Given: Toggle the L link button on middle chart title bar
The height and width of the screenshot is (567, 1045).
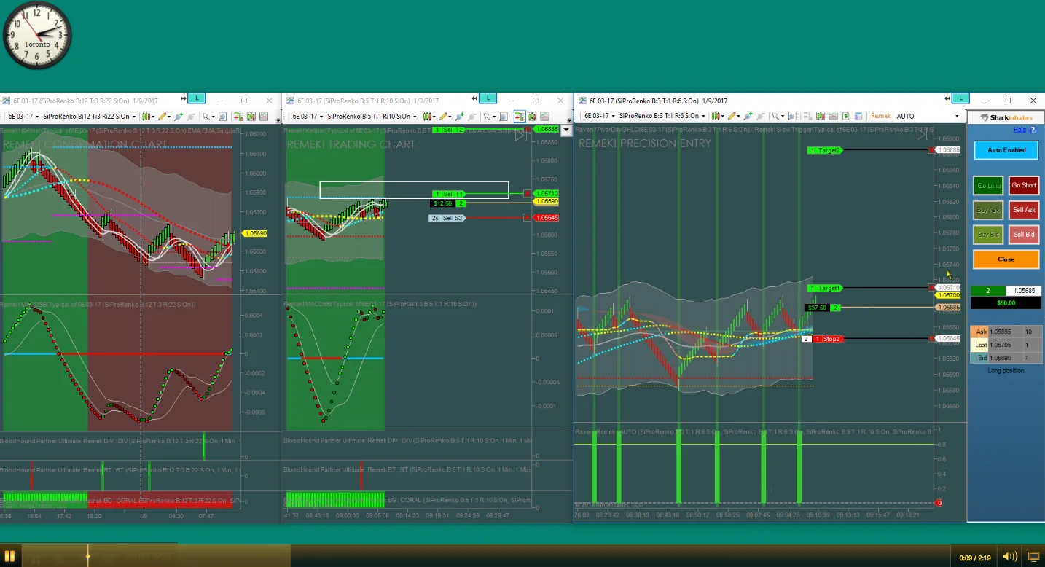Looking at the screenshot, I should click(x=488, y=98).
